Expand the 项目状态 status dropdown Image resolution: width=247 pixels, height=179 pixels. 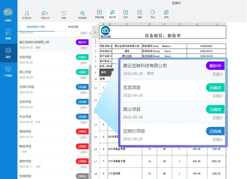(45, 15)
